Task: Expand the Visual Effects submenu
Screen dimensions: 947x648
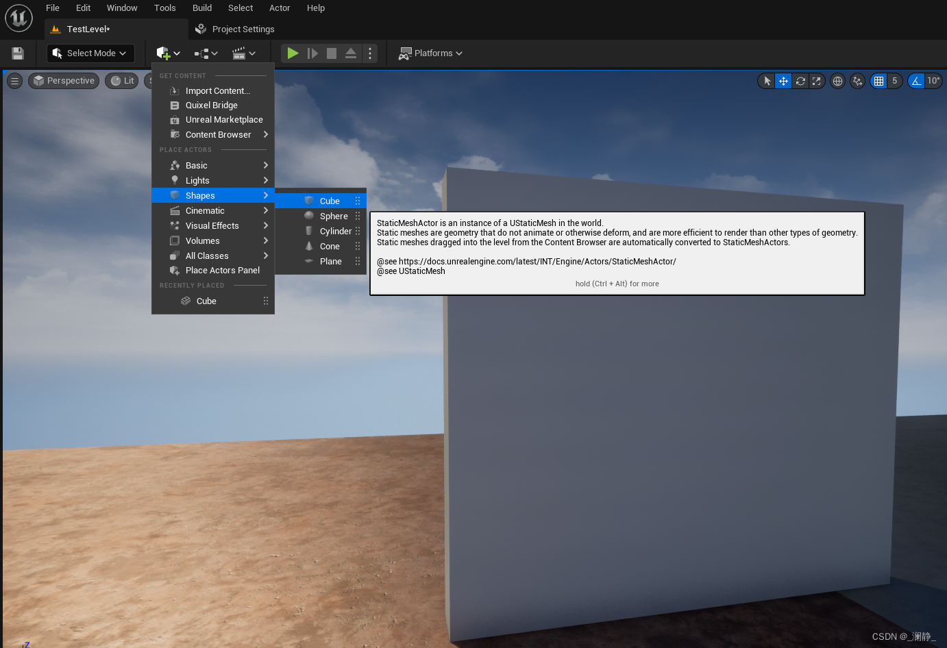Action: point(213,226)
